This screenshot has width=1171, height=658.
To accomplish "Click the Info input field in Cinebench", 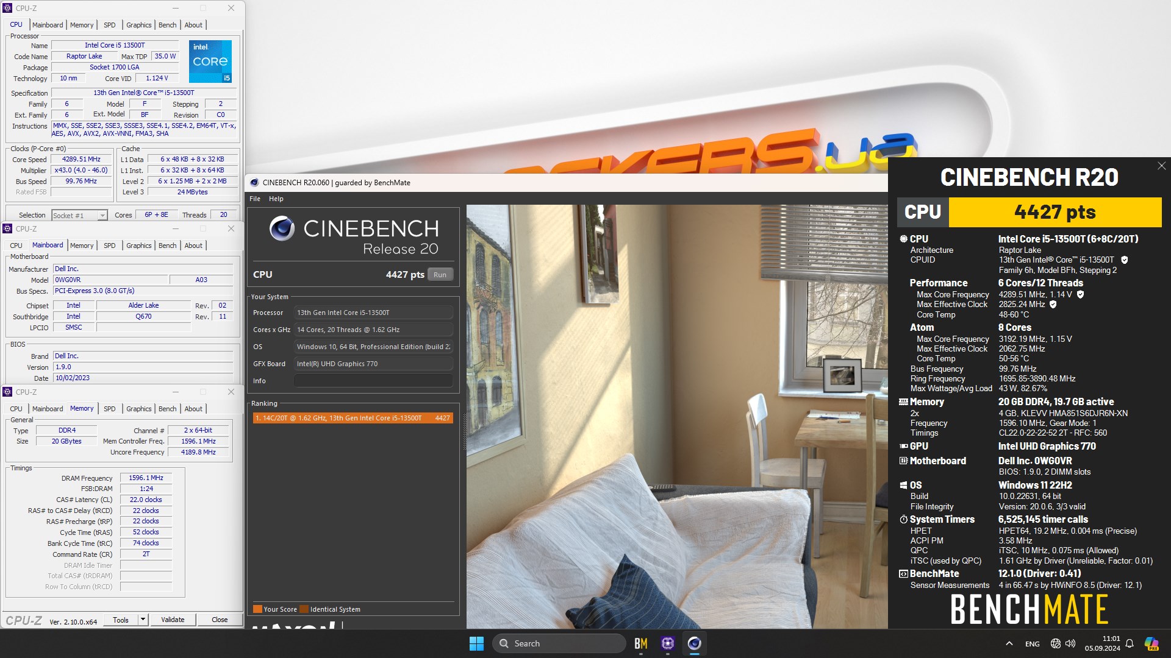I will click(x=373, y=381).
